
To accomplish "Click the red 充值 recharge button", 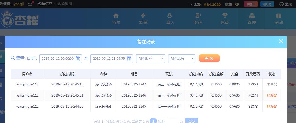I will pyautogui.click(x=251, y=4).
